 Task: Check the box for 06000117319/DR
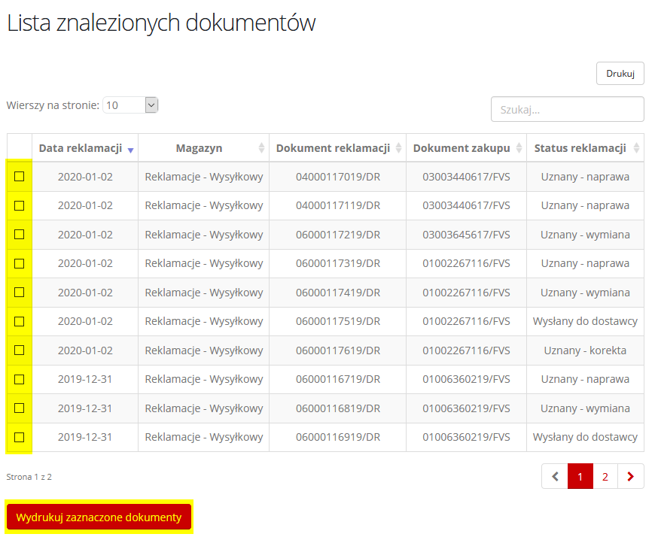pos(20,264)
